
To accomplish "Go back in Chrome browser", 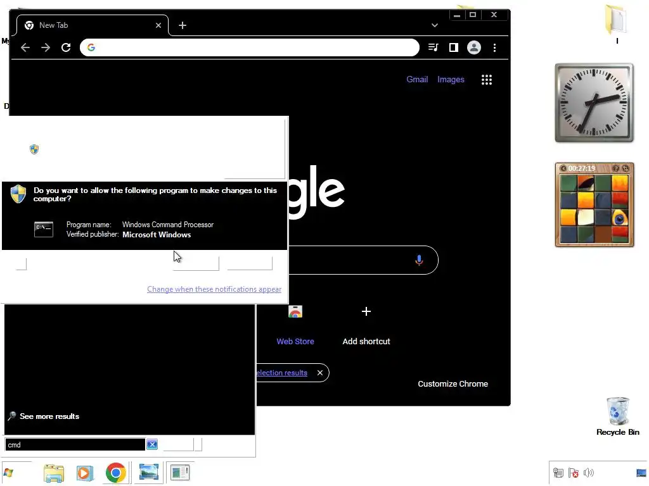I will tap(25, 47).
